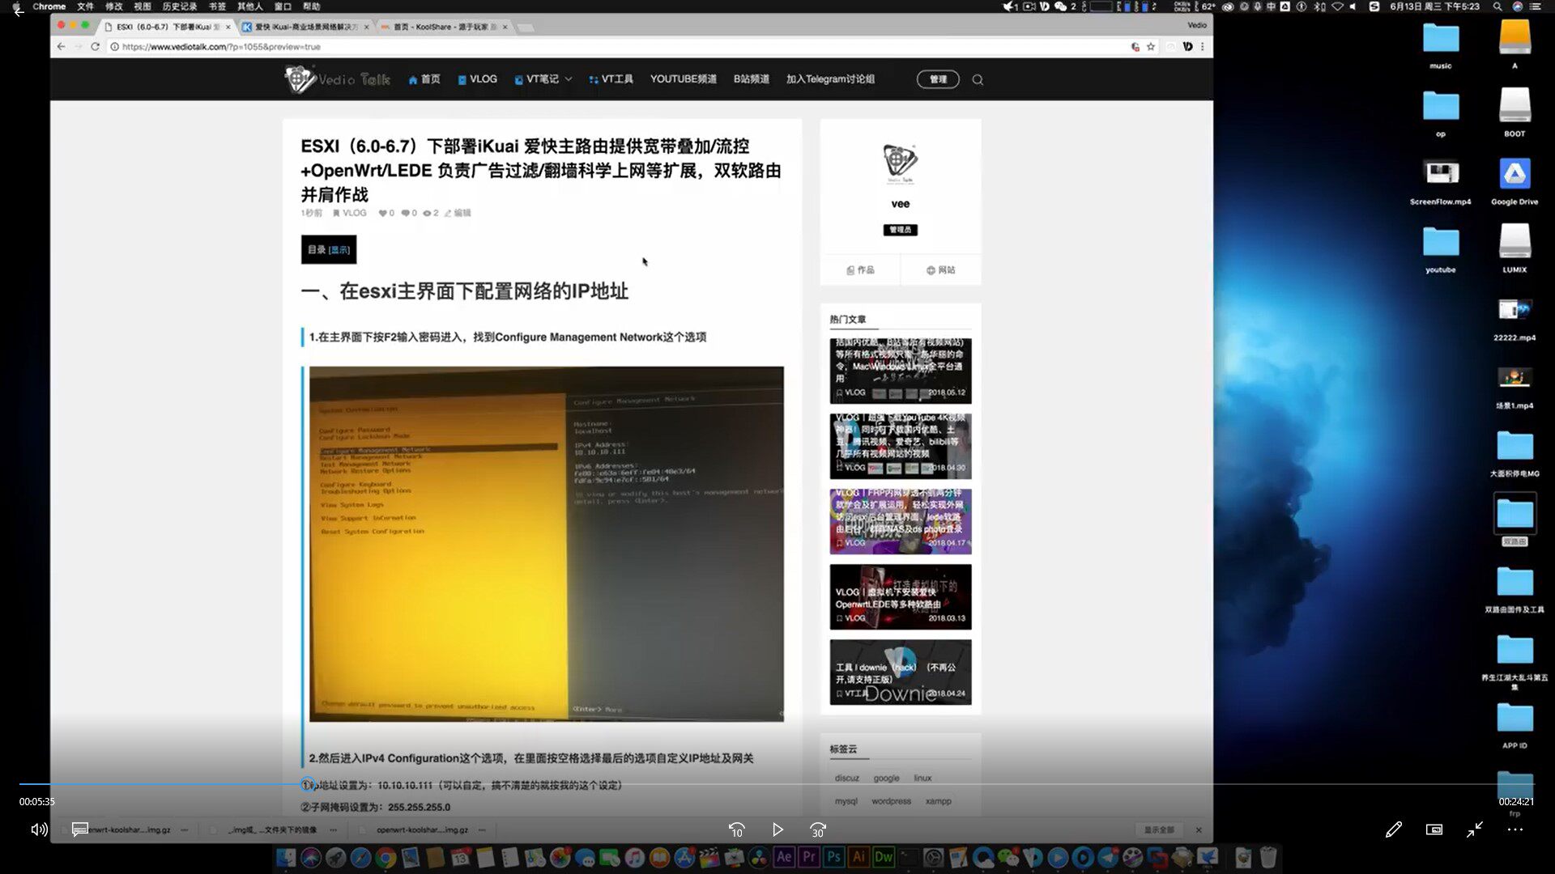Play the video
The width and height of the screenshot is (1555, 874).
777,829
